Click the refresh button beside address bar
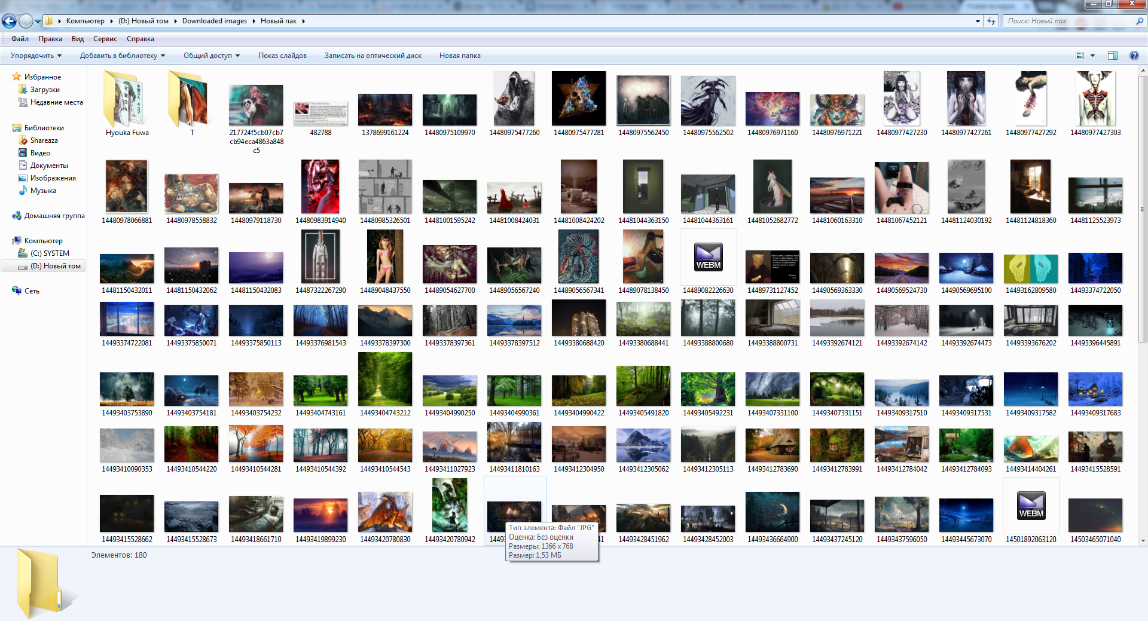 point(991,21)
